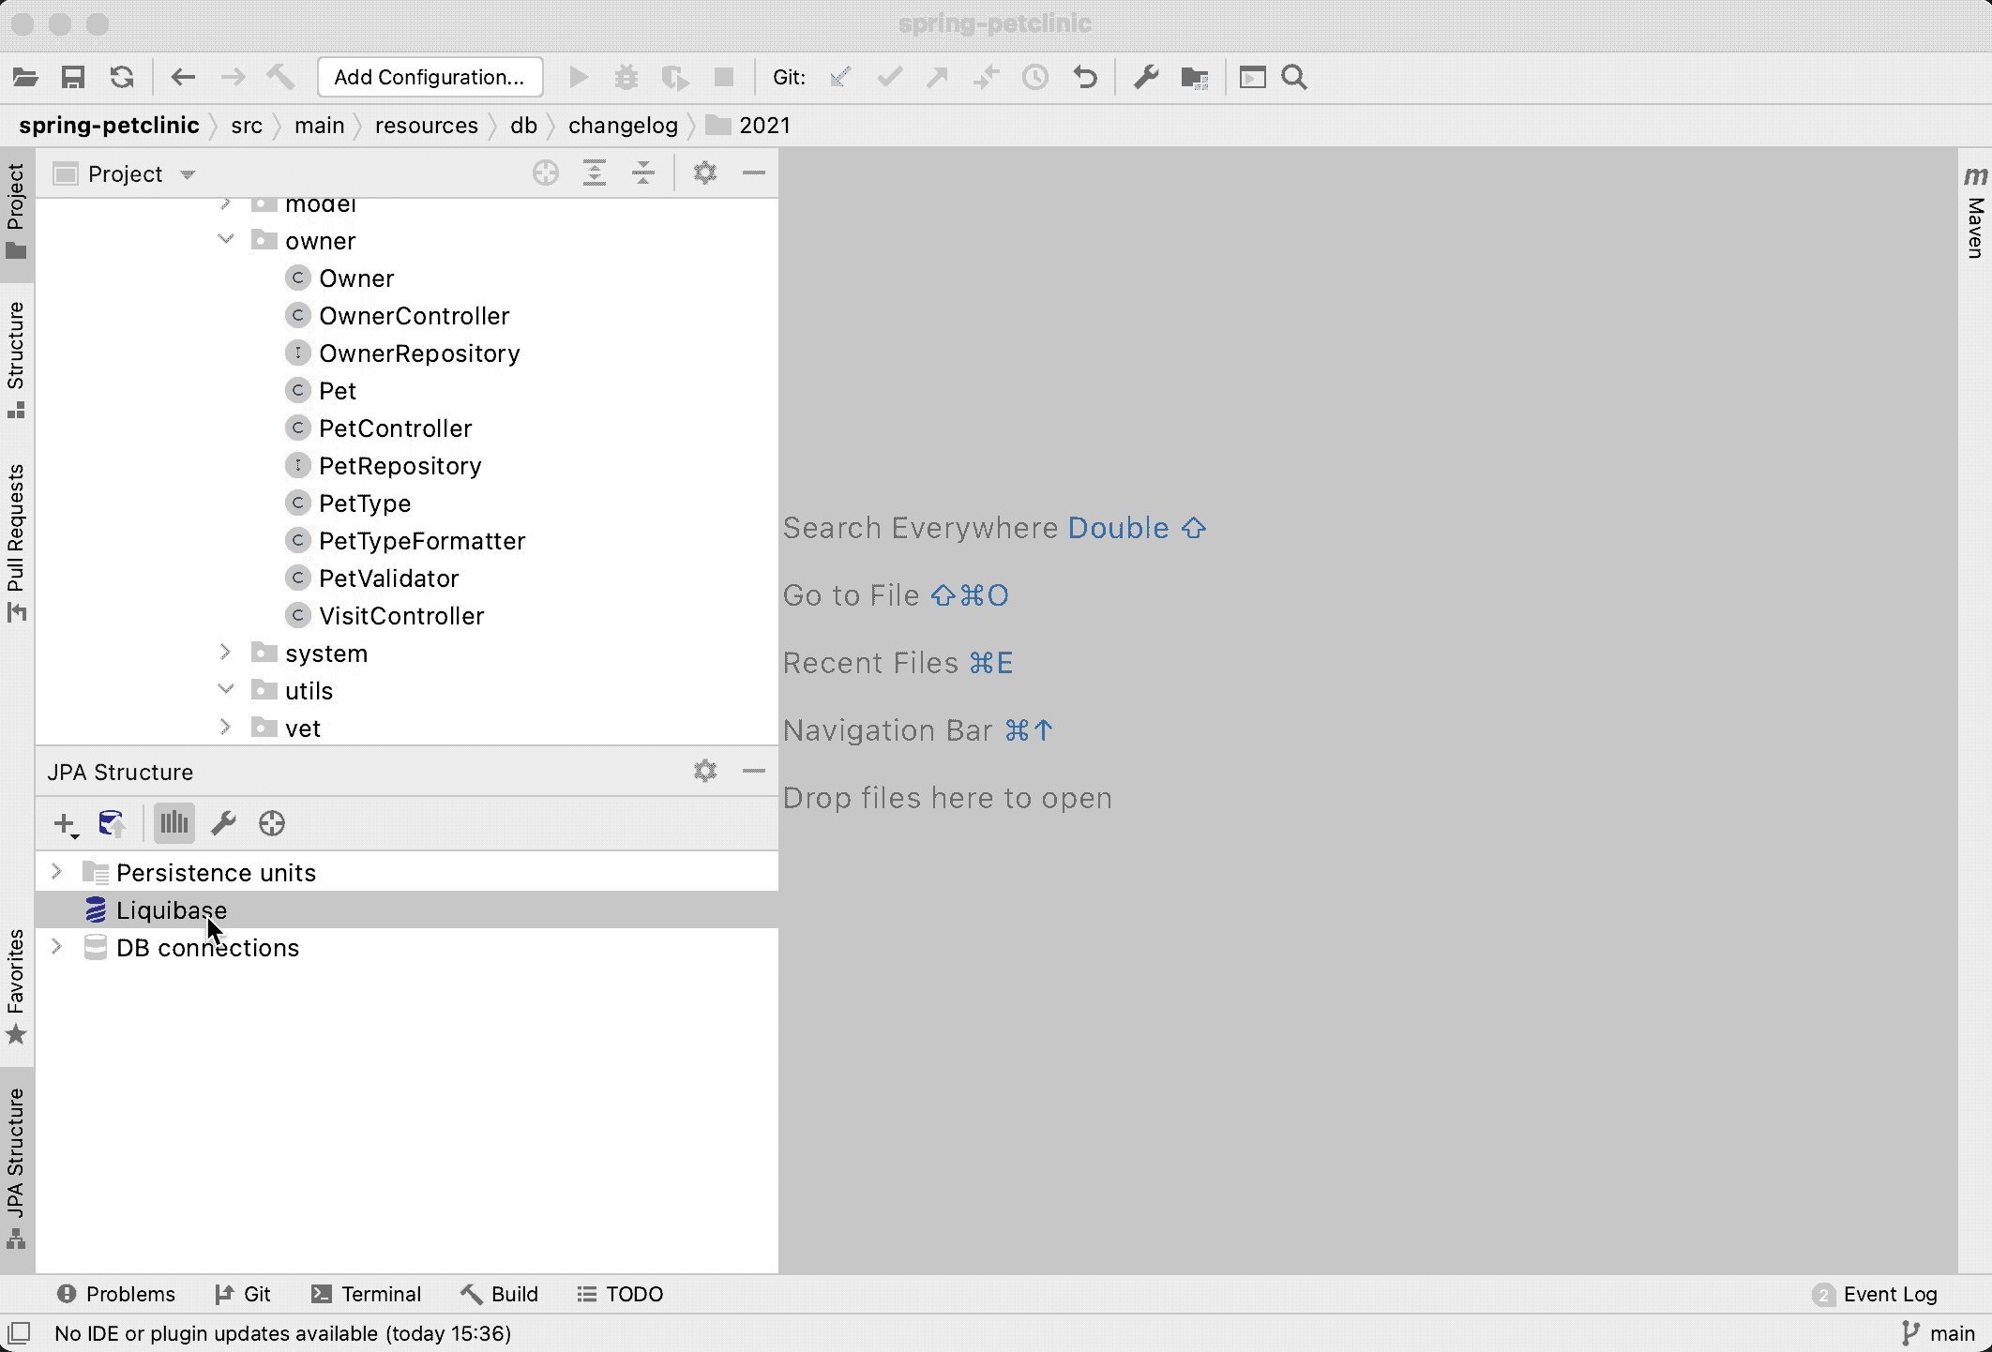Viewport: 1992px width, 1352px height.
Task: Click the Select Opened File crosshair icon
Action: 546,173
